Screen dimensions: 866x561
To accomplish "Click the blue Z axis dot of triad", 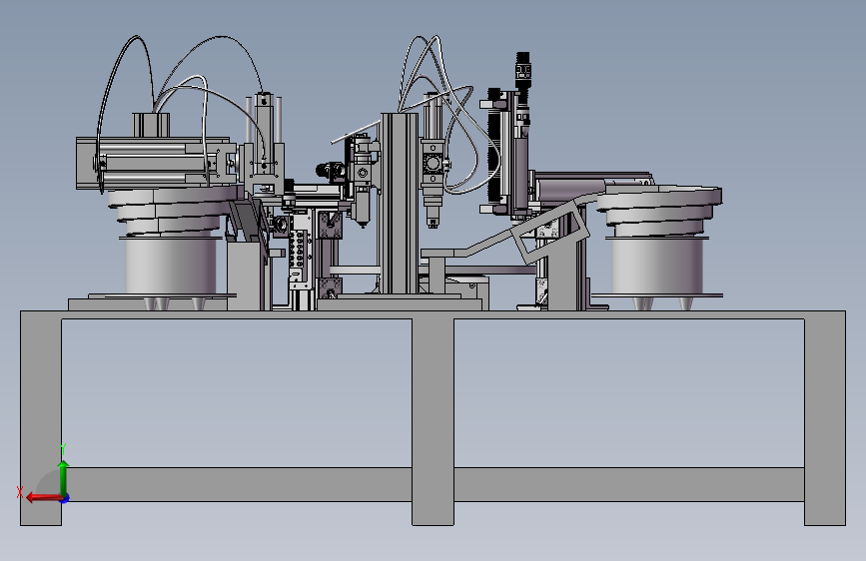I will (x=65, y=498).
